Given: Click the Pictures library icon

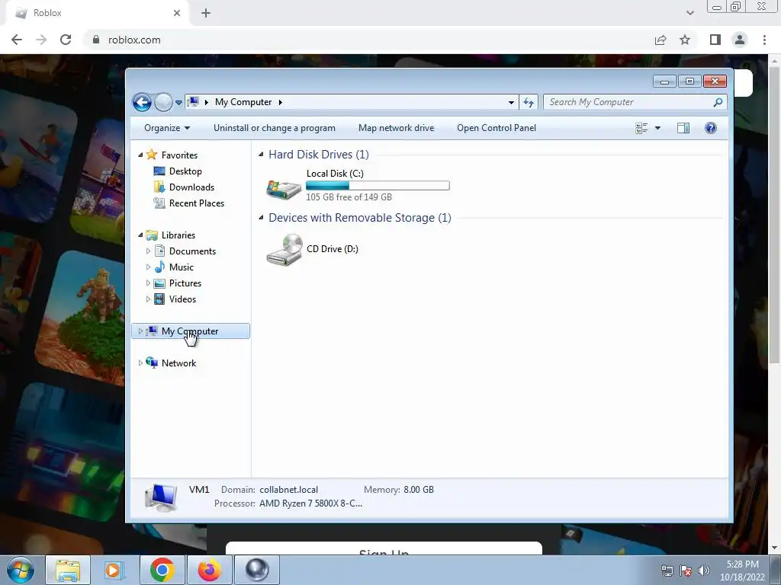Looking at the screenshot, I should (159, 283).
